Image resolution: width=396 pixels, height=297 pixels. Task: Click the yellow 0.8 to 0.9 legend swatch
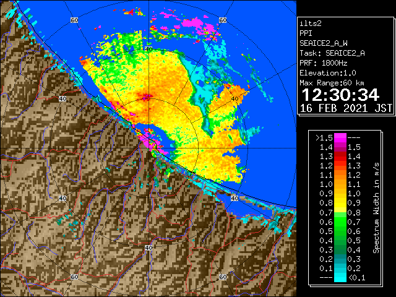(x=340, y=203)
